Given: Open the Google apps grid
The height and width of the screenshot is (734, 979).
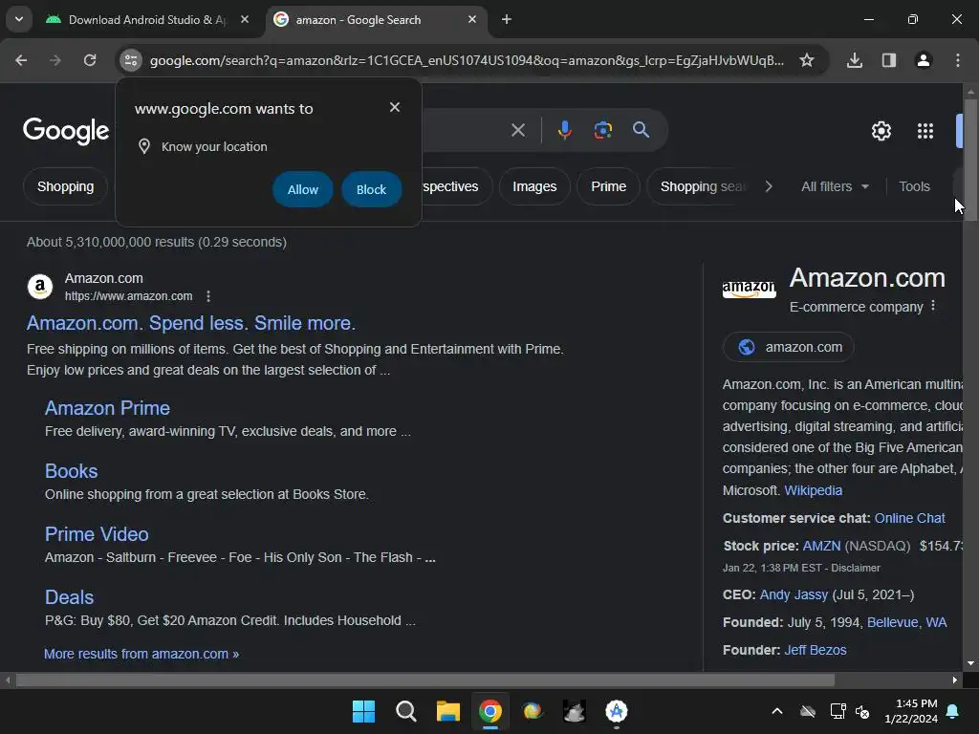Looking at the screenshot, I should (x=925, y=131).
